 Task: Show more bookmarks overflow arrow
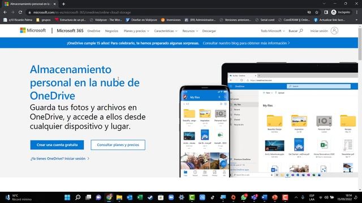[356, 20]
